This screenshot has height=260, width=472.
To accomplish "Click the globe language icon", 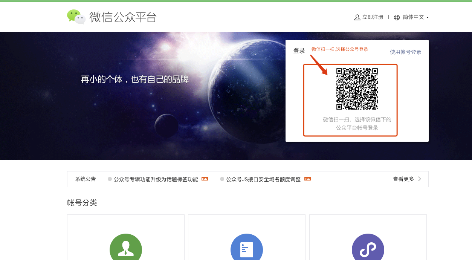I will 397,17.
